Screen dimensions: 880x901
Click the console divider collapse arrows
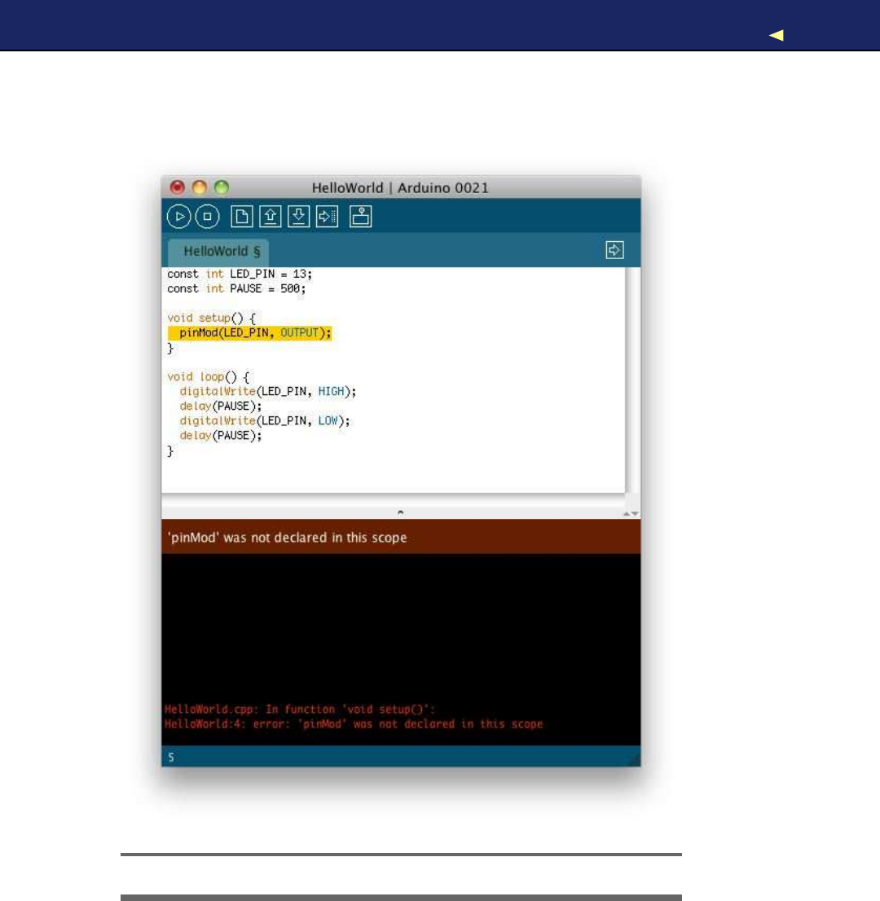click(631, 513)
